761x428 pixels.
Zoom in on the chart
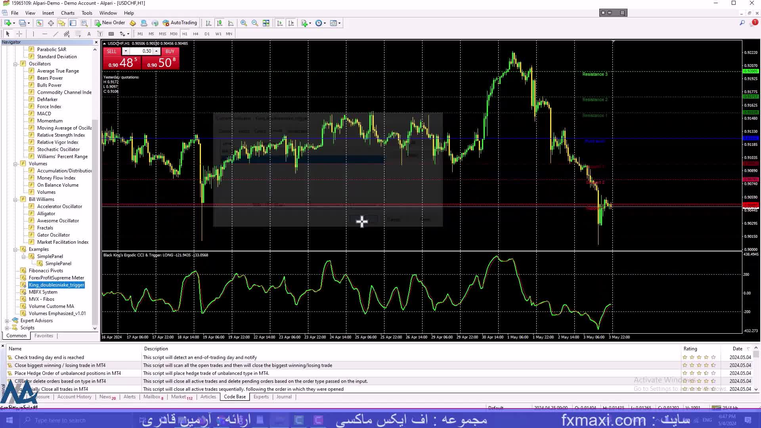coord(243,23)
